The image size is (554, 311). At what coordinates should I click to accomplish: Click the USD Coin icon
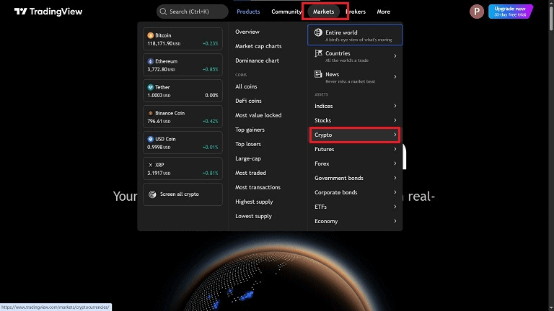[151, 139]
